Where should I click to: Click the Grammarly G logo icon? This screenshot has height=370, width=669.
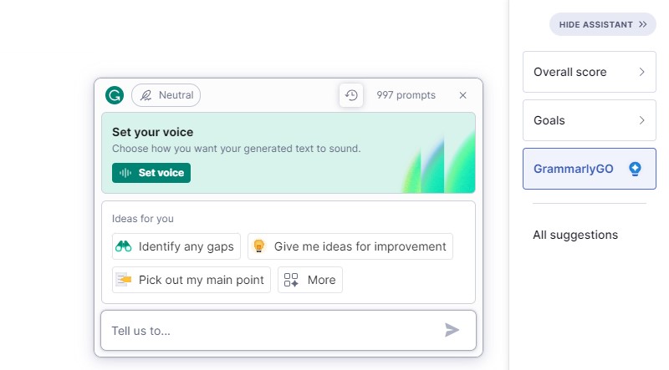(x=115, y=95)
